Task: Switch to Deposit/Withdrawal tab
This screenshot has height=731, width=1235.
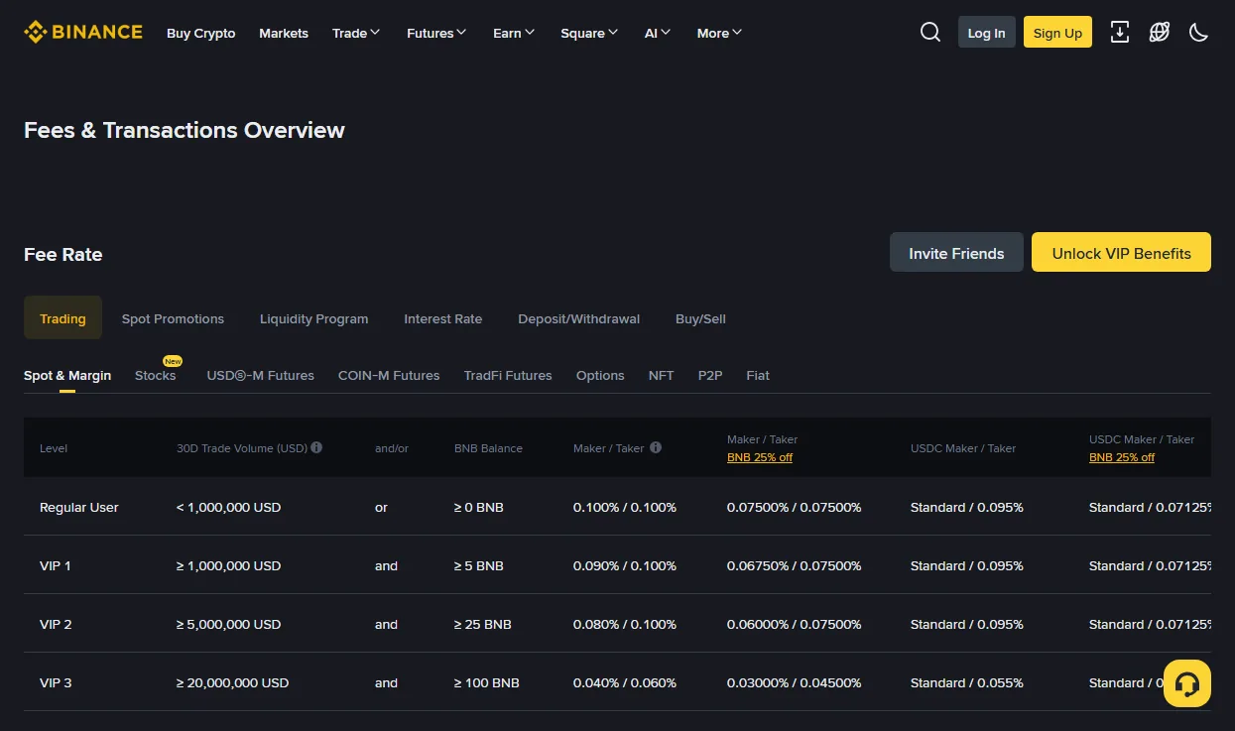Action: pyautogui.click(x=579, y=318)
